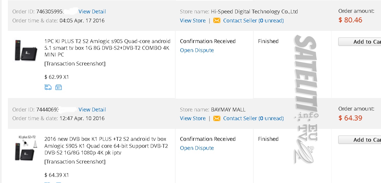Open Dispute on the KI PLUS T2 S2 order
The image size is (381, 183).
[197, 50]
